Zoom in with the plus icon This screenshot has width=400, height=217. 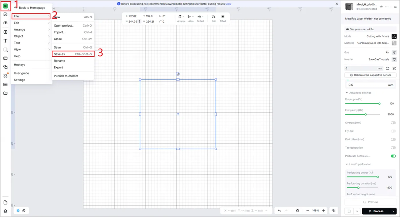click(323, 211)
